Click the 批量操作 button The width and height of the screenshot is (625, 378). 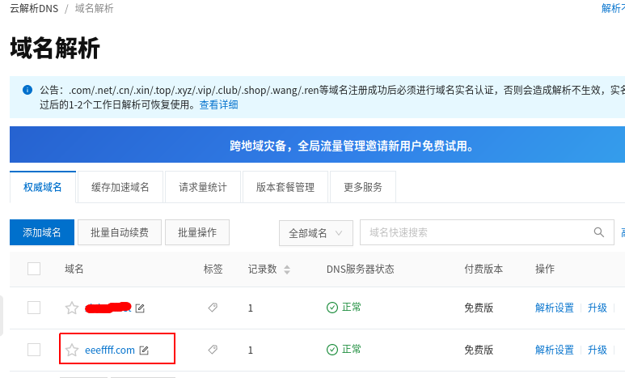tap(197, 232)
